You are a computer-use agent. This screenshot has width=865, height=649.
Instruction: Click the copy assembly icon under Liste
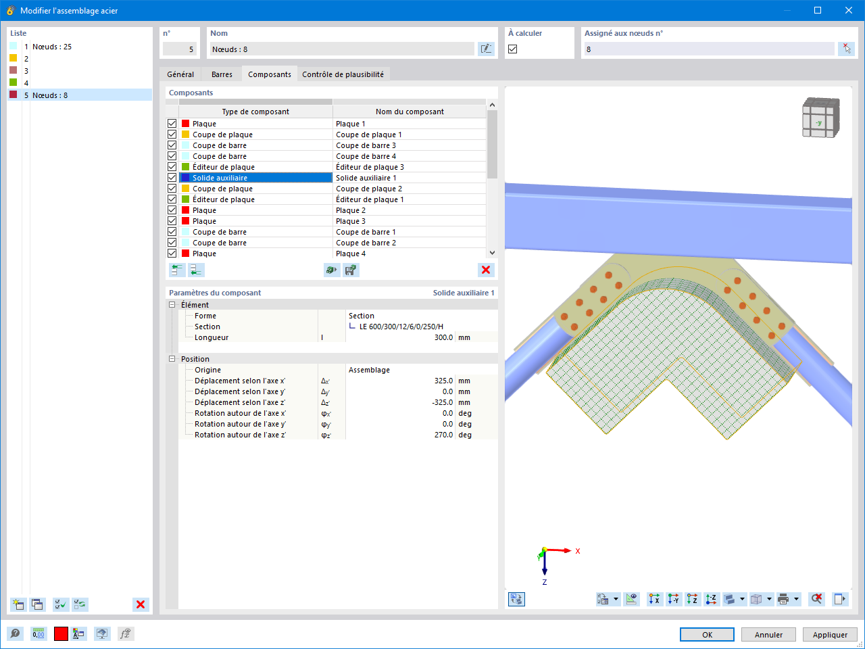(x=37, y=604)
